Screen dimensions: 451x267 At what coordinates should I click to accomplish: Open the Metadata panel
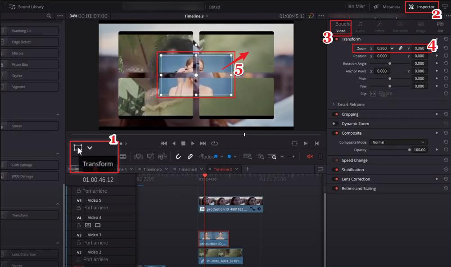coord(387,7)
